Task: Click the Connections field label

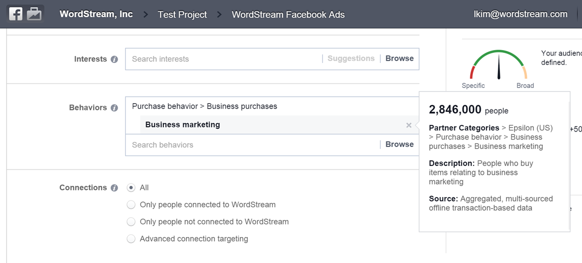Action: point(83,188)
